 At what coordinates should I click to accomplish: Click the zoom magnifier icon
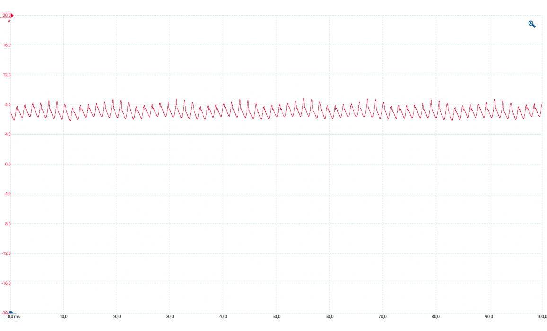pos(532,24)
